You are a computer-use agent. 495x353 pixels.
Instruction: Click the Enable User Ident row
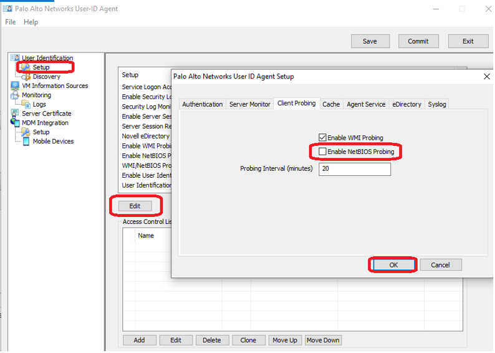tap(146, 175)
